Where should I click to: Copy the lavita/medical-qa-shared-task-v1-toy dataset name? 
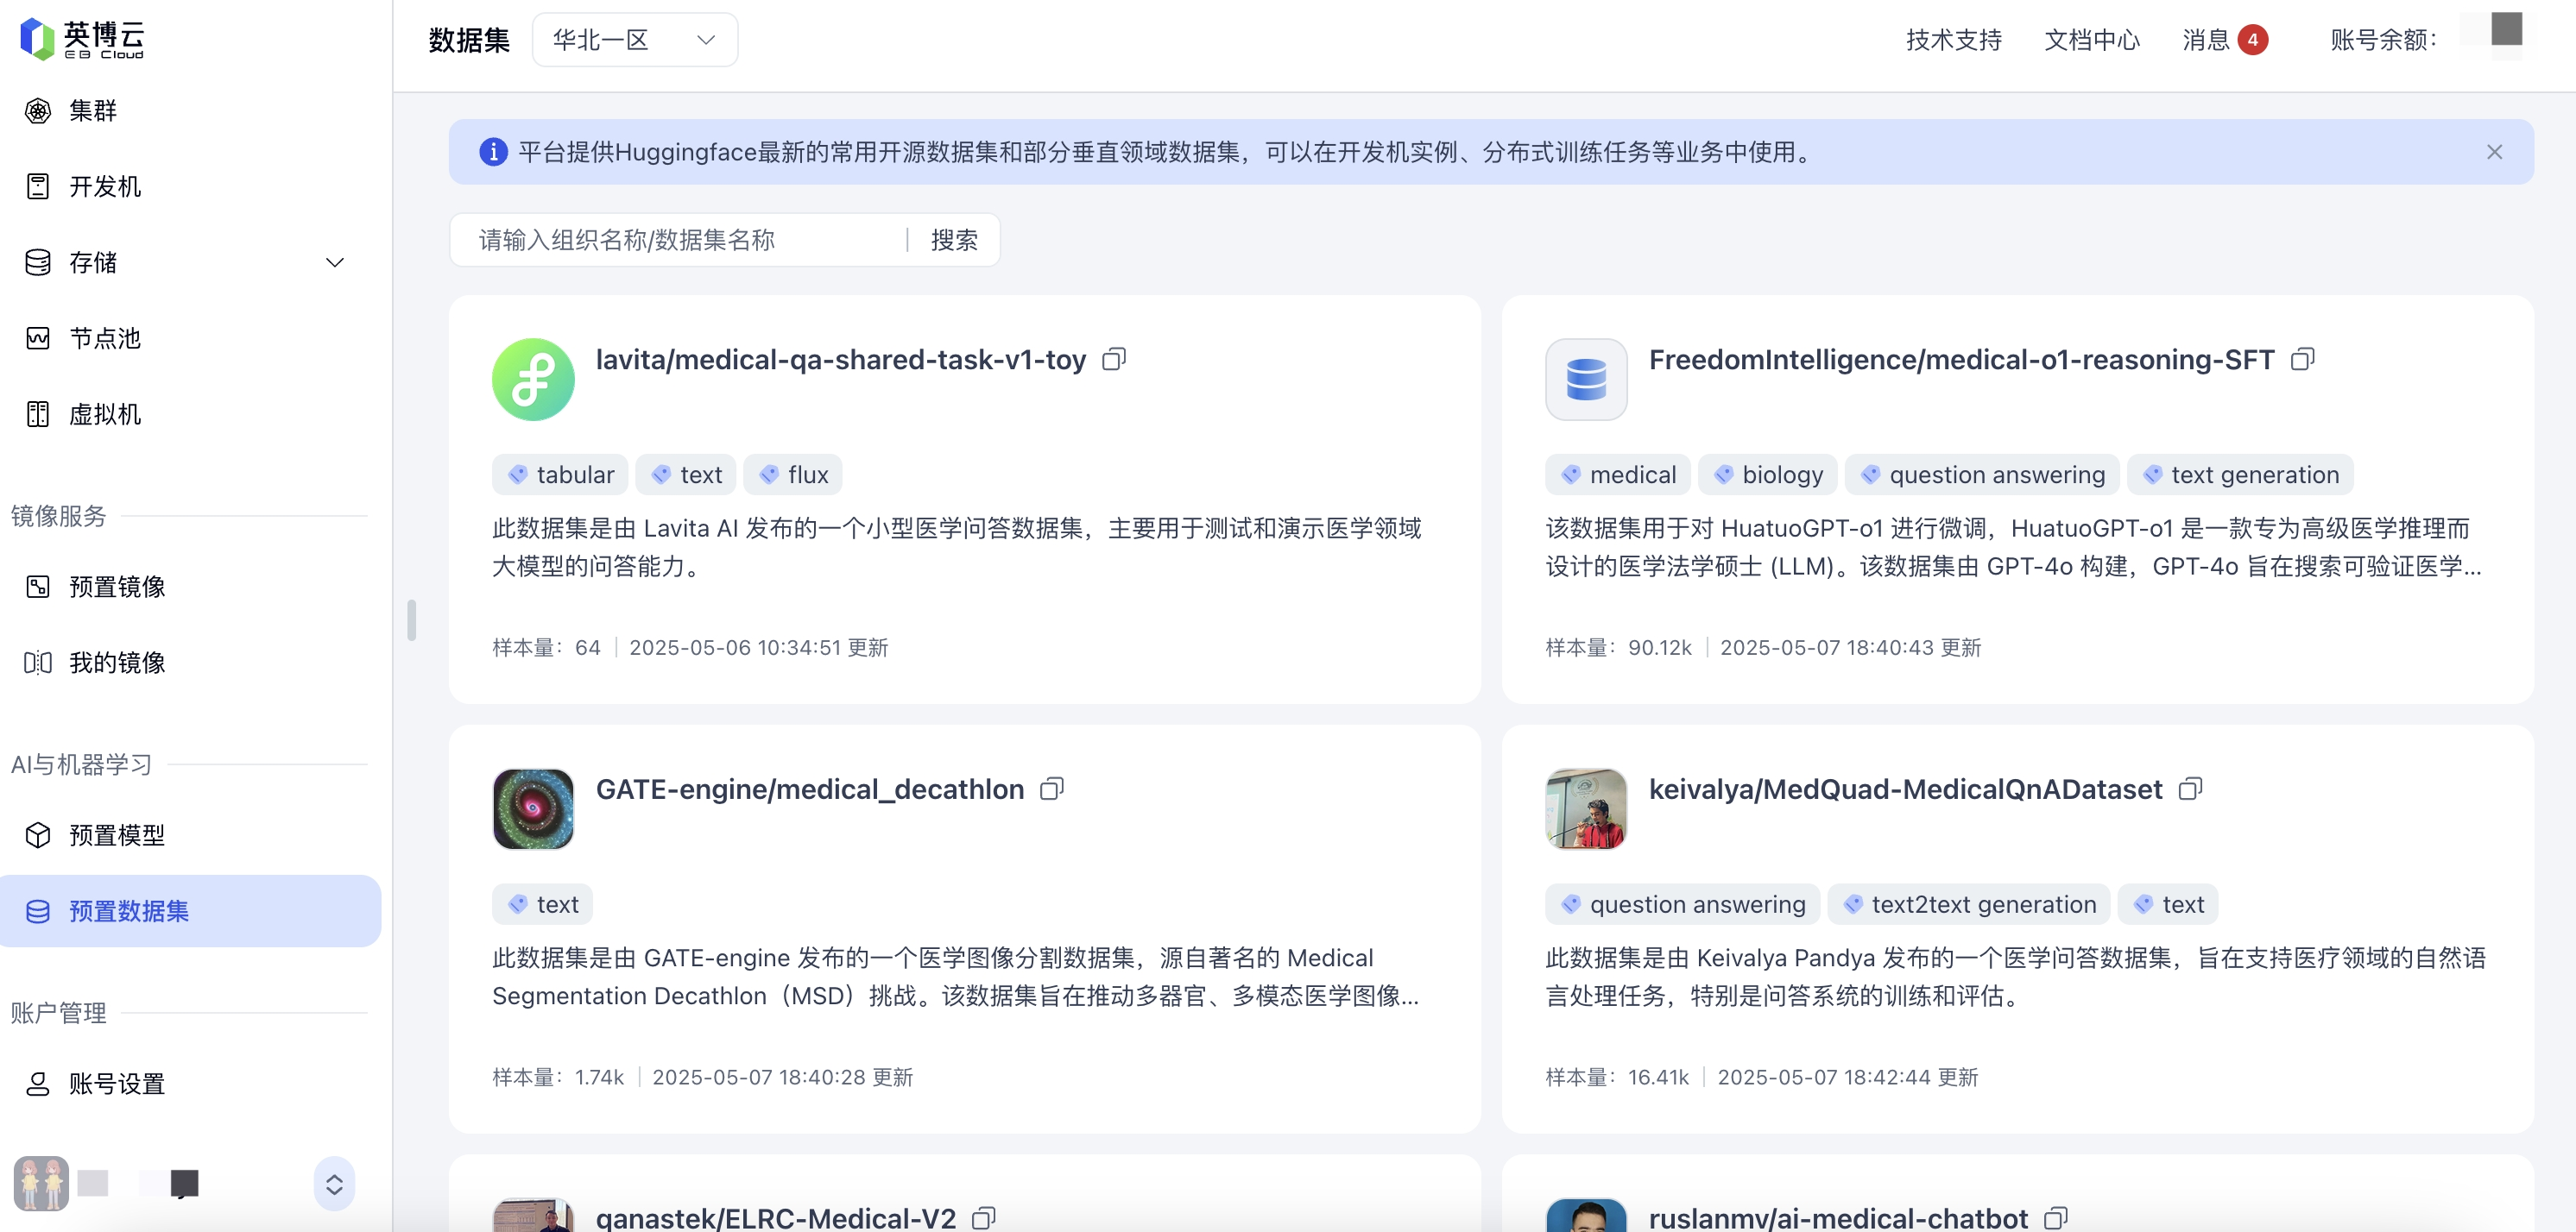pos(1113,360)
